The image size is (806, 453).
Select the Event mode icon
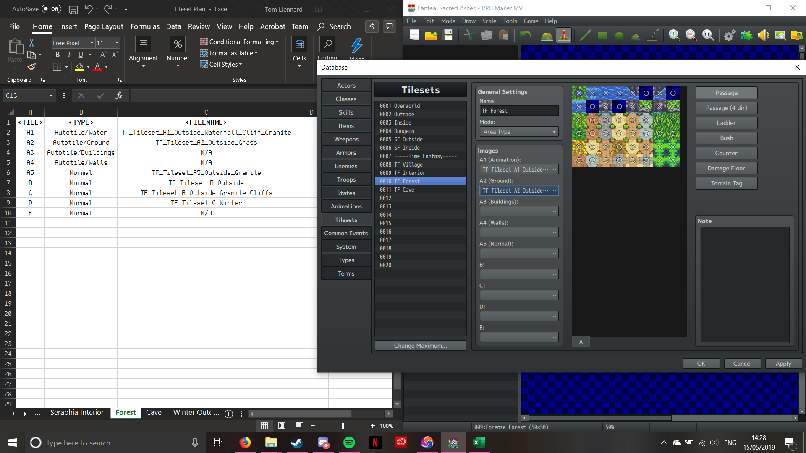pos(564,36)
